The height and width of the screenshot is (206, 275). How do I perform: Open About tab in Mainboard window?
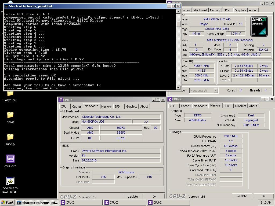tap(144, 106)
